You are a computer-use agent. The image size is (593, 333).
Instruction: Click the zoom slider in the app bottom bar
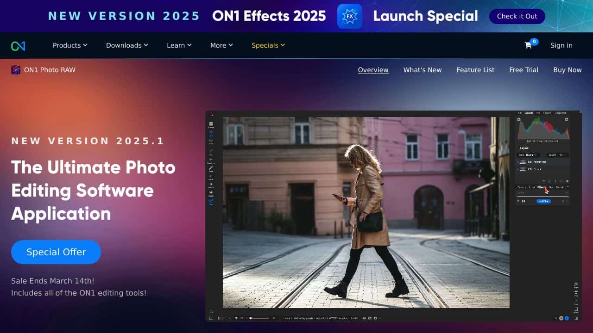[259, 318]
